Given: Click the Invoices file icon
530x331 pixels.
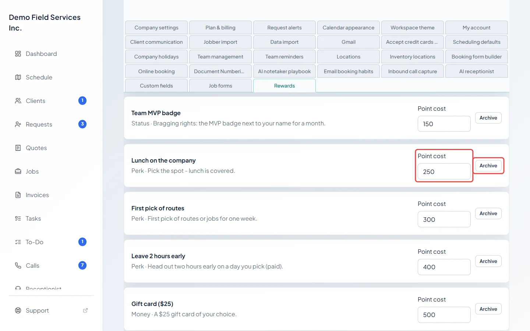Looking at the screenshot, I should coord(18,195).
